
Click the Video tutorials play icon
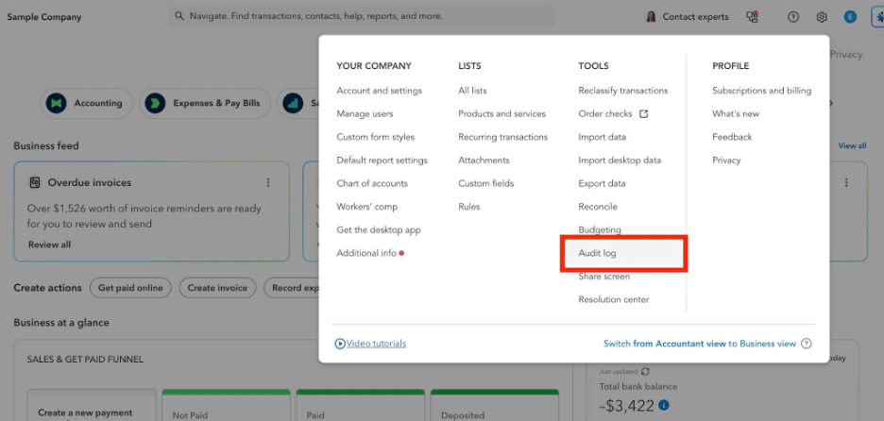pos(339,344)
